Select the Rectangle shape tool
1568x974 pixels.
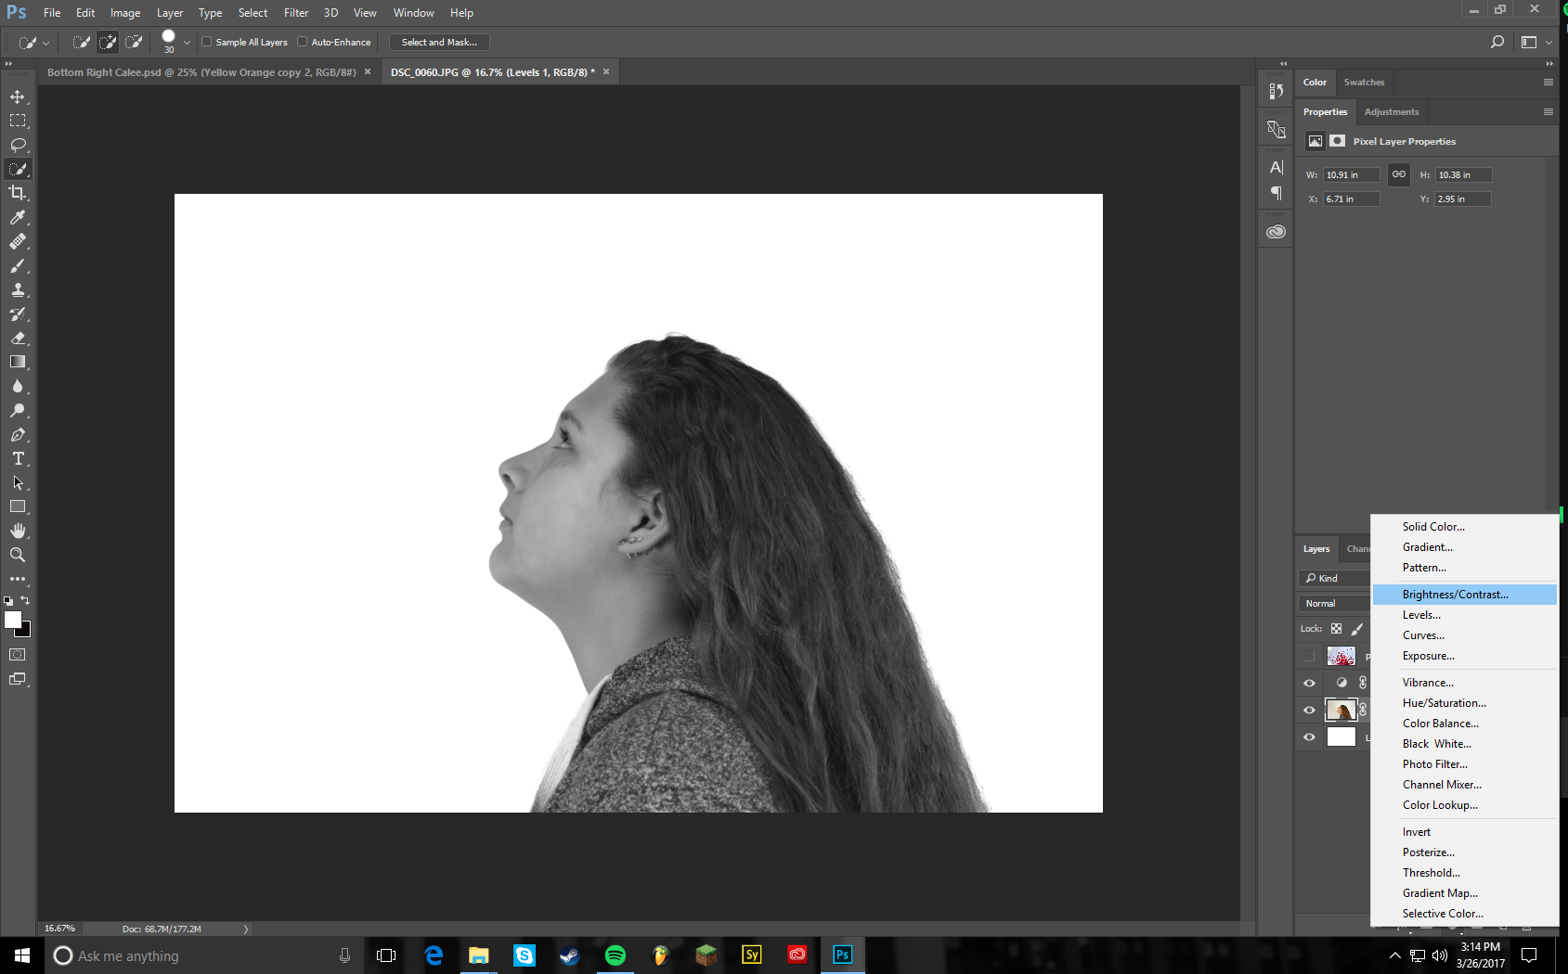pos(18,506)
